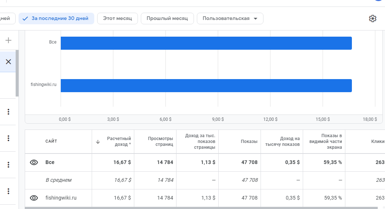
Task: Open the third three-dot menu in sidebar
Action: pos(8,165)
